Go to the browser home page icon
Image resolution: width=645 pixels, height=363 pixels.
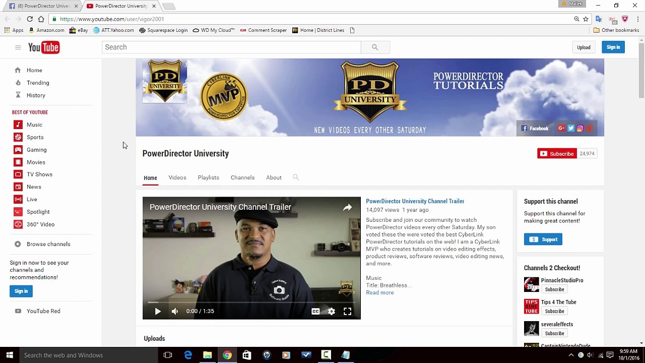point(41,19)
